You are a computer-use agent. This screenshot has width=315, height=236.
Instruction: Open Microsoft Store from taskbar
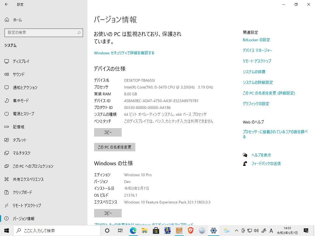156,231
